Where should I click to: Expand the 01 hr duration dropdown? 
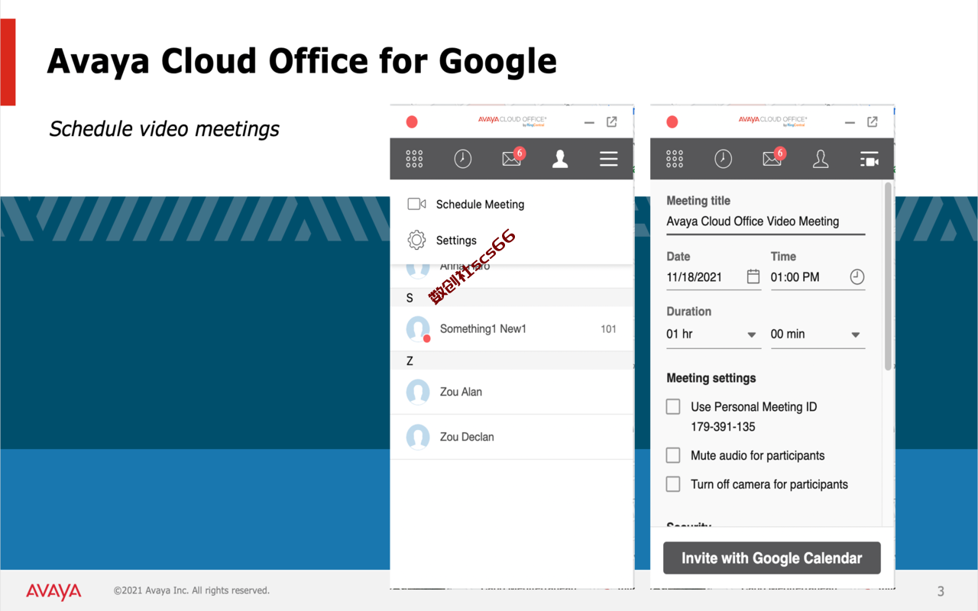pos(714,335)
